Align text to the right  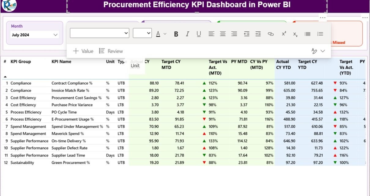(x=234, y=34)
